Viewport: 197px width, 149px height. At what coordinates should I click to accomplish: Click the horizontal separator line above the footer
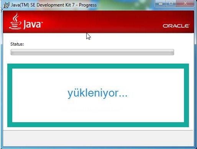[x=98, y=130]
